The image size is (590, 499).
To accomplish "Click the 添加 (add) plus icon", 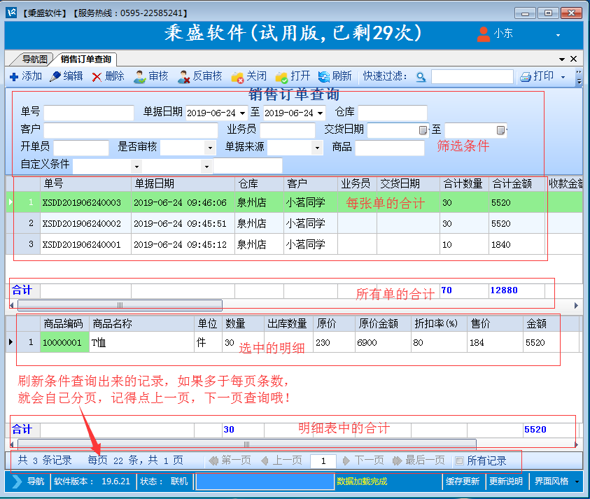I will tap(14, 77).
